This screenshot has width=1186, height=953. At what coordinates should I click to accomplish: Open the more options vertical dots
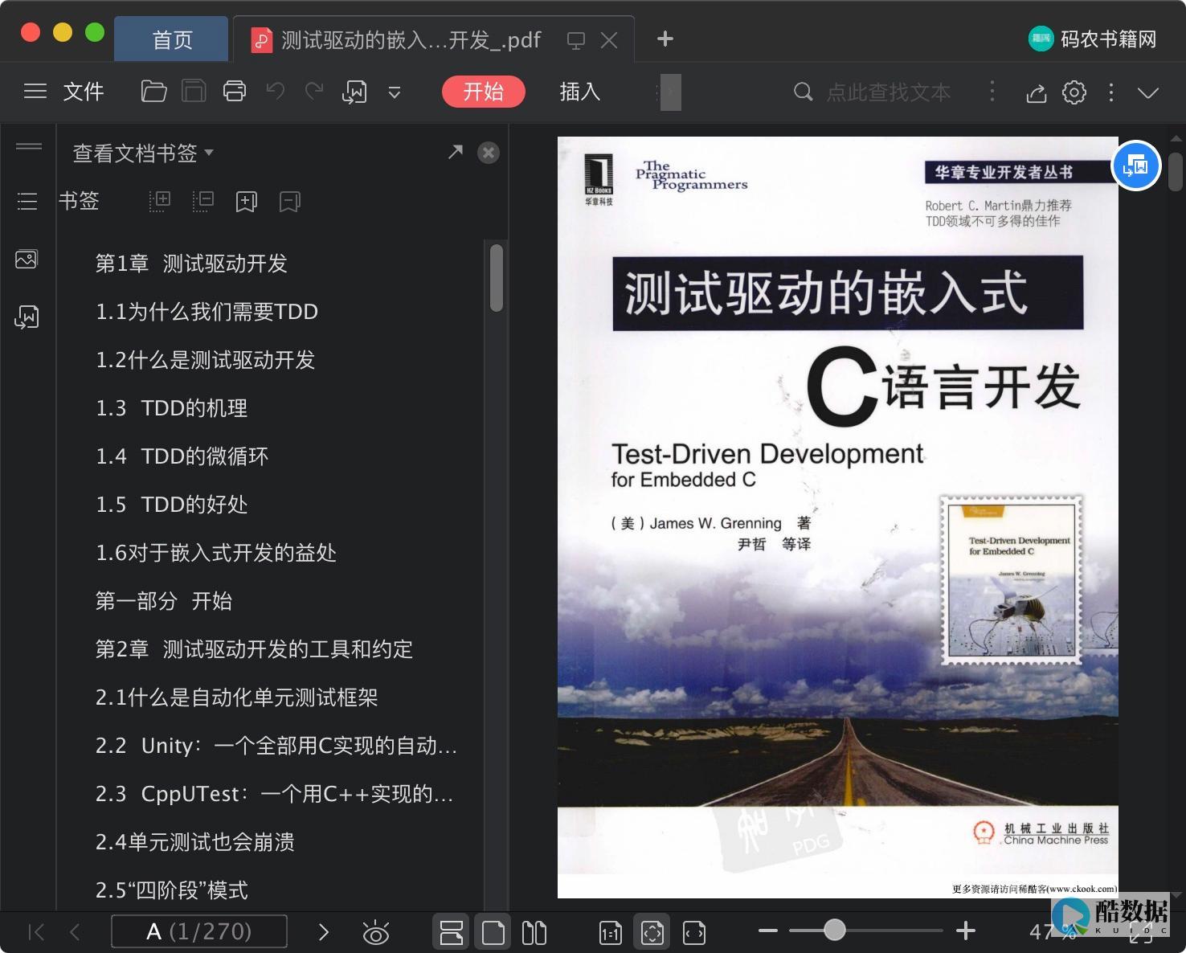1111,92
